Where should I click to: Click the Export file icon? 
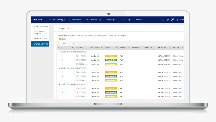click(59, 39)
